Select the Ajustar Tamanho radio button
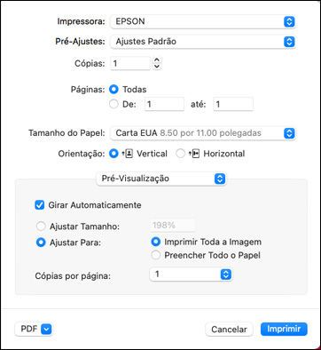This screenshot has width=321, height=350. click(41, 227)
